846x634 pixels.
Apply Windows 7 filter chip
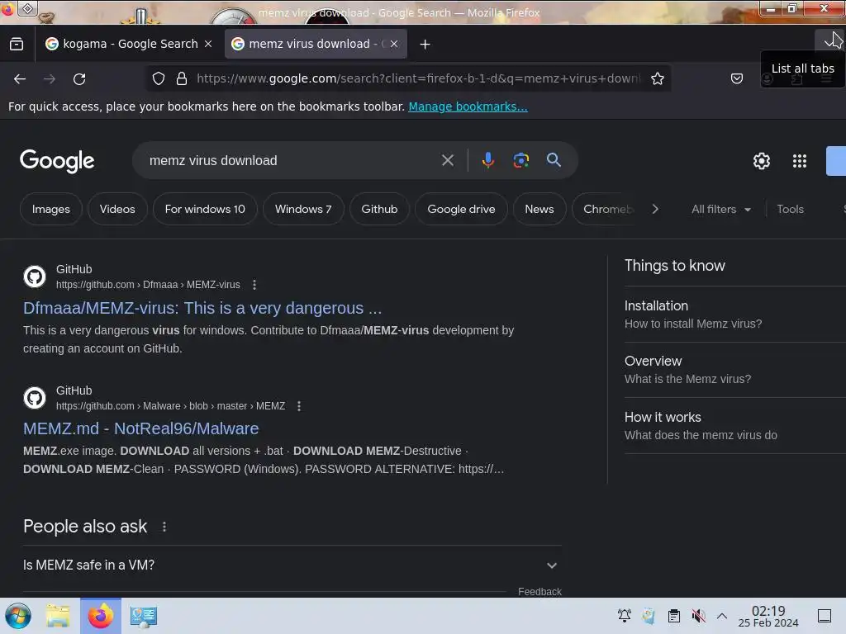(x=303, y=209)
